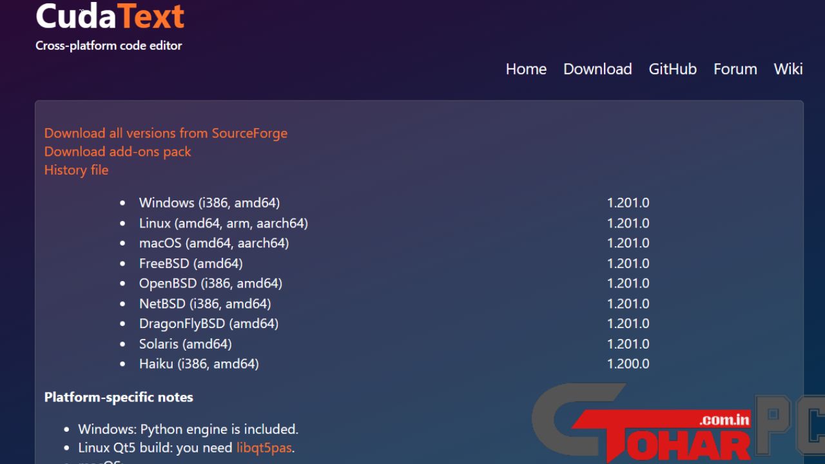Screen dimensions: 825x464
Task: Click the Cross-platform code editor tagline
Action: pyautogui.click(x=109, y=46)
